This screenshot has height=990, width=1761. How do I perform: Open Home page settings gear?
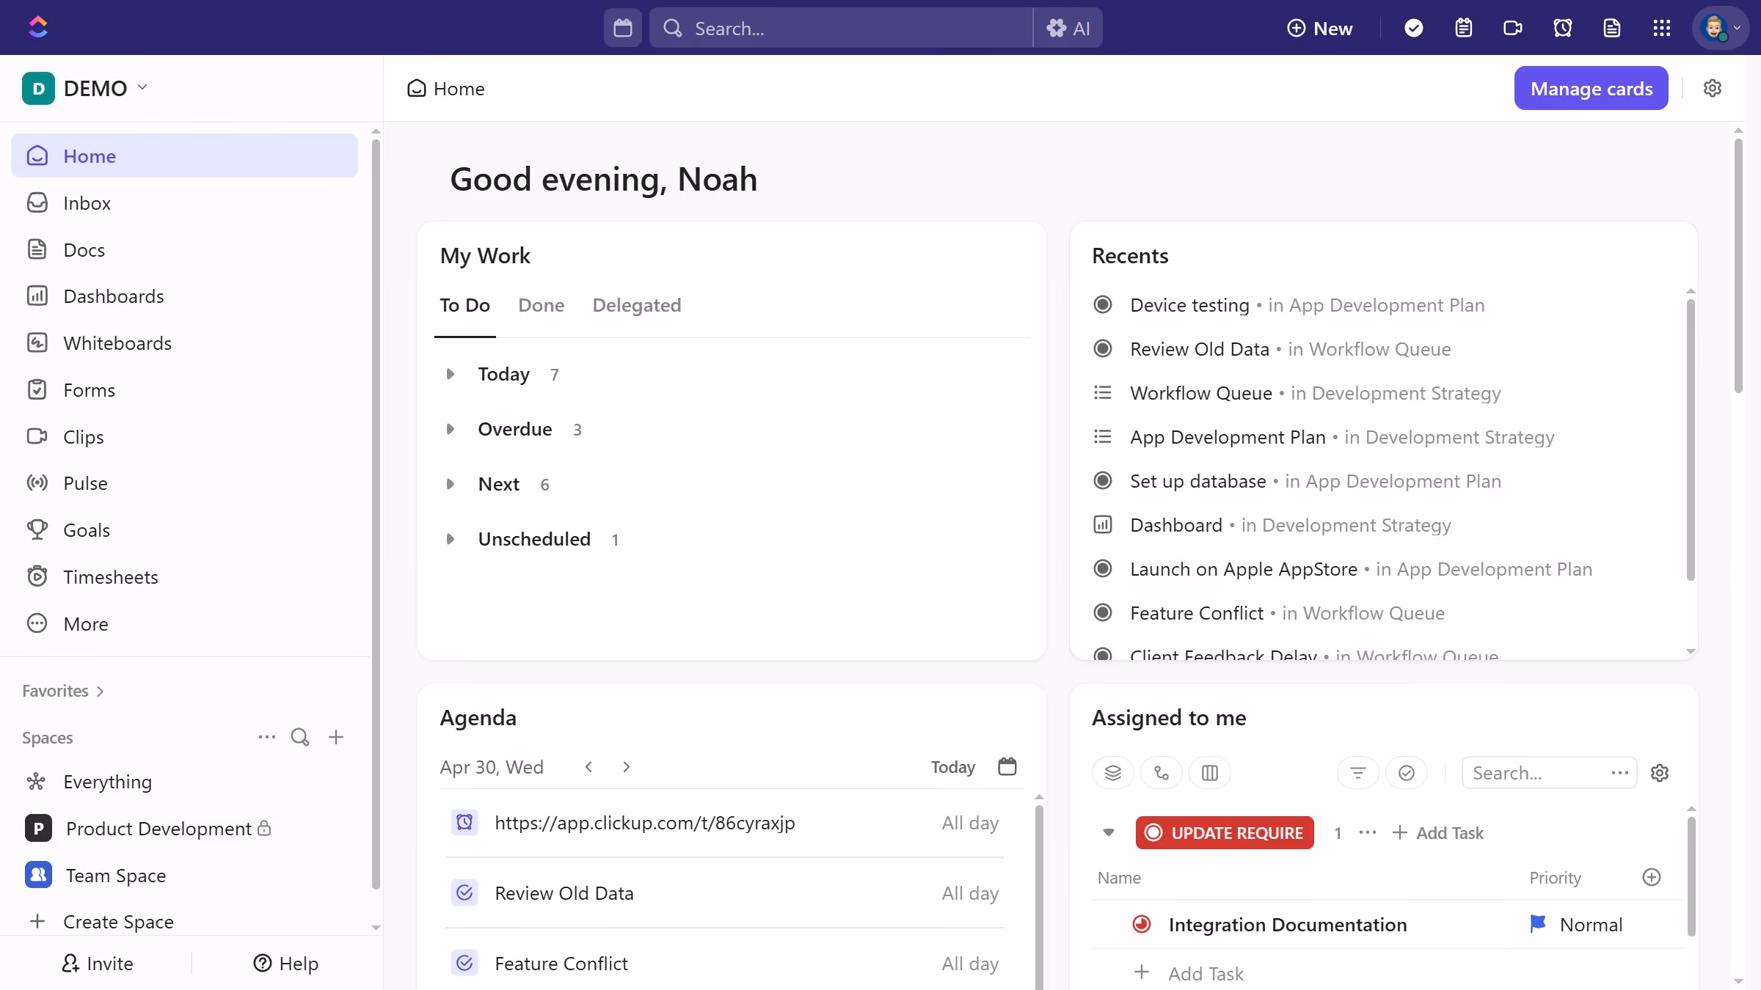coord(1713,88)
